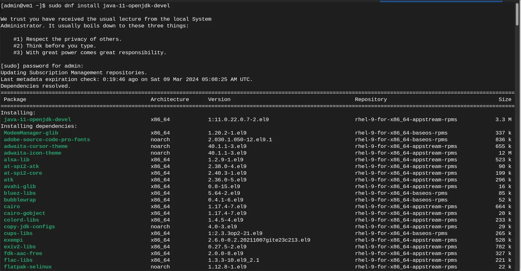
Task: Click version 2.6.0-0.2.20211007gite23c213.el9
Action: tap(259, 240)
